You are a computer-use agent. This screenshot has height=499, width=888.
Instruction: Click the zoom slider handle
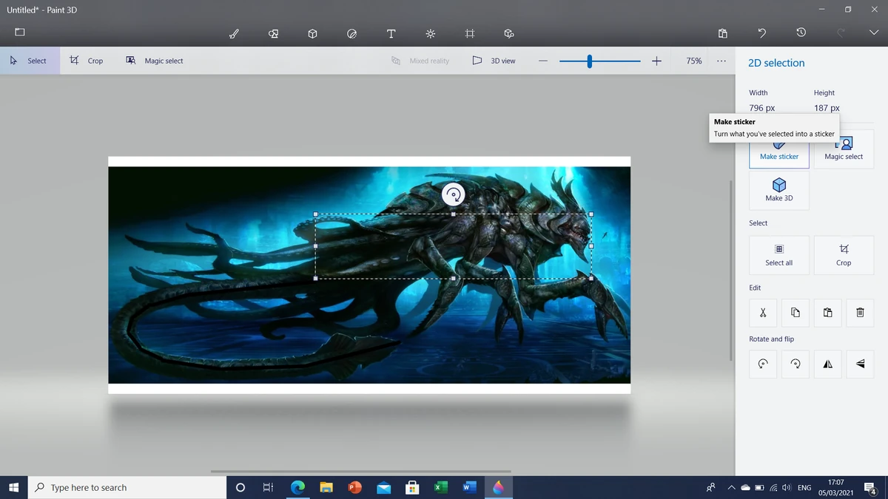click(x=590, y=61)
